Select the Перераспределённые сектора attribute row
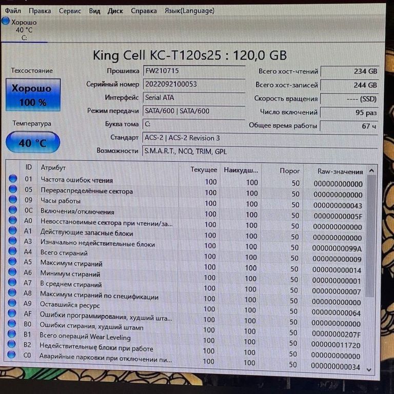This screenshot has height=394, width=394. (x=186, y=192)
